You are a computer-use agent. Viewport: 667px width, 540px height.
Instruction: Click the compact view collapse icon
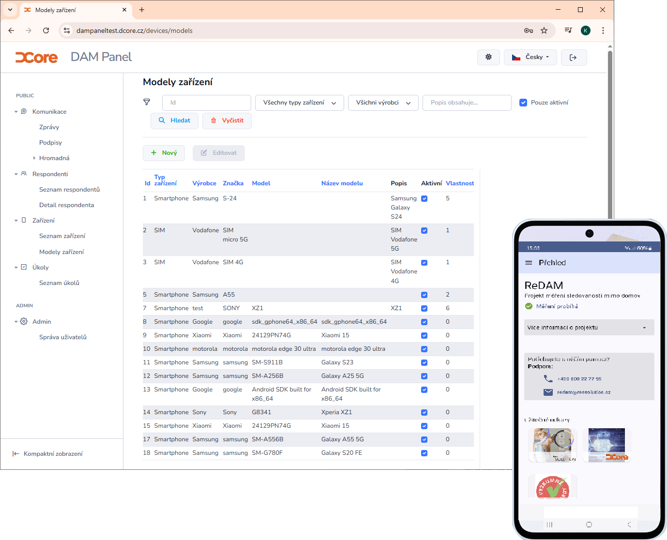click(x=16, y=453)
